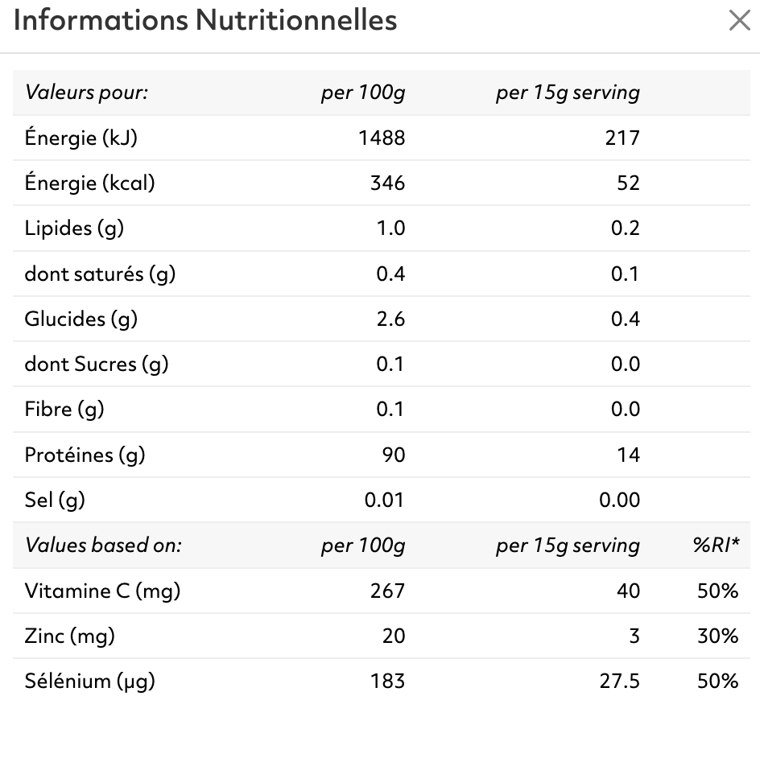Select the Valeurs pour header label

coord(87,93)
